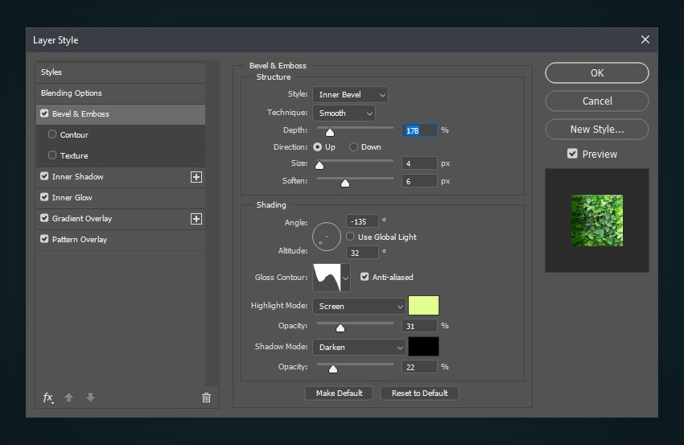Toggle Use Global Light checkbox

click(x=351, y=237)
